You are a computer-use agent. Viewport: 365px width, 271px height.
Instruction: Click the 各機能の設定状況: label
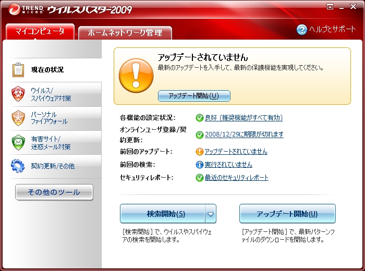[x=148, y=118]
